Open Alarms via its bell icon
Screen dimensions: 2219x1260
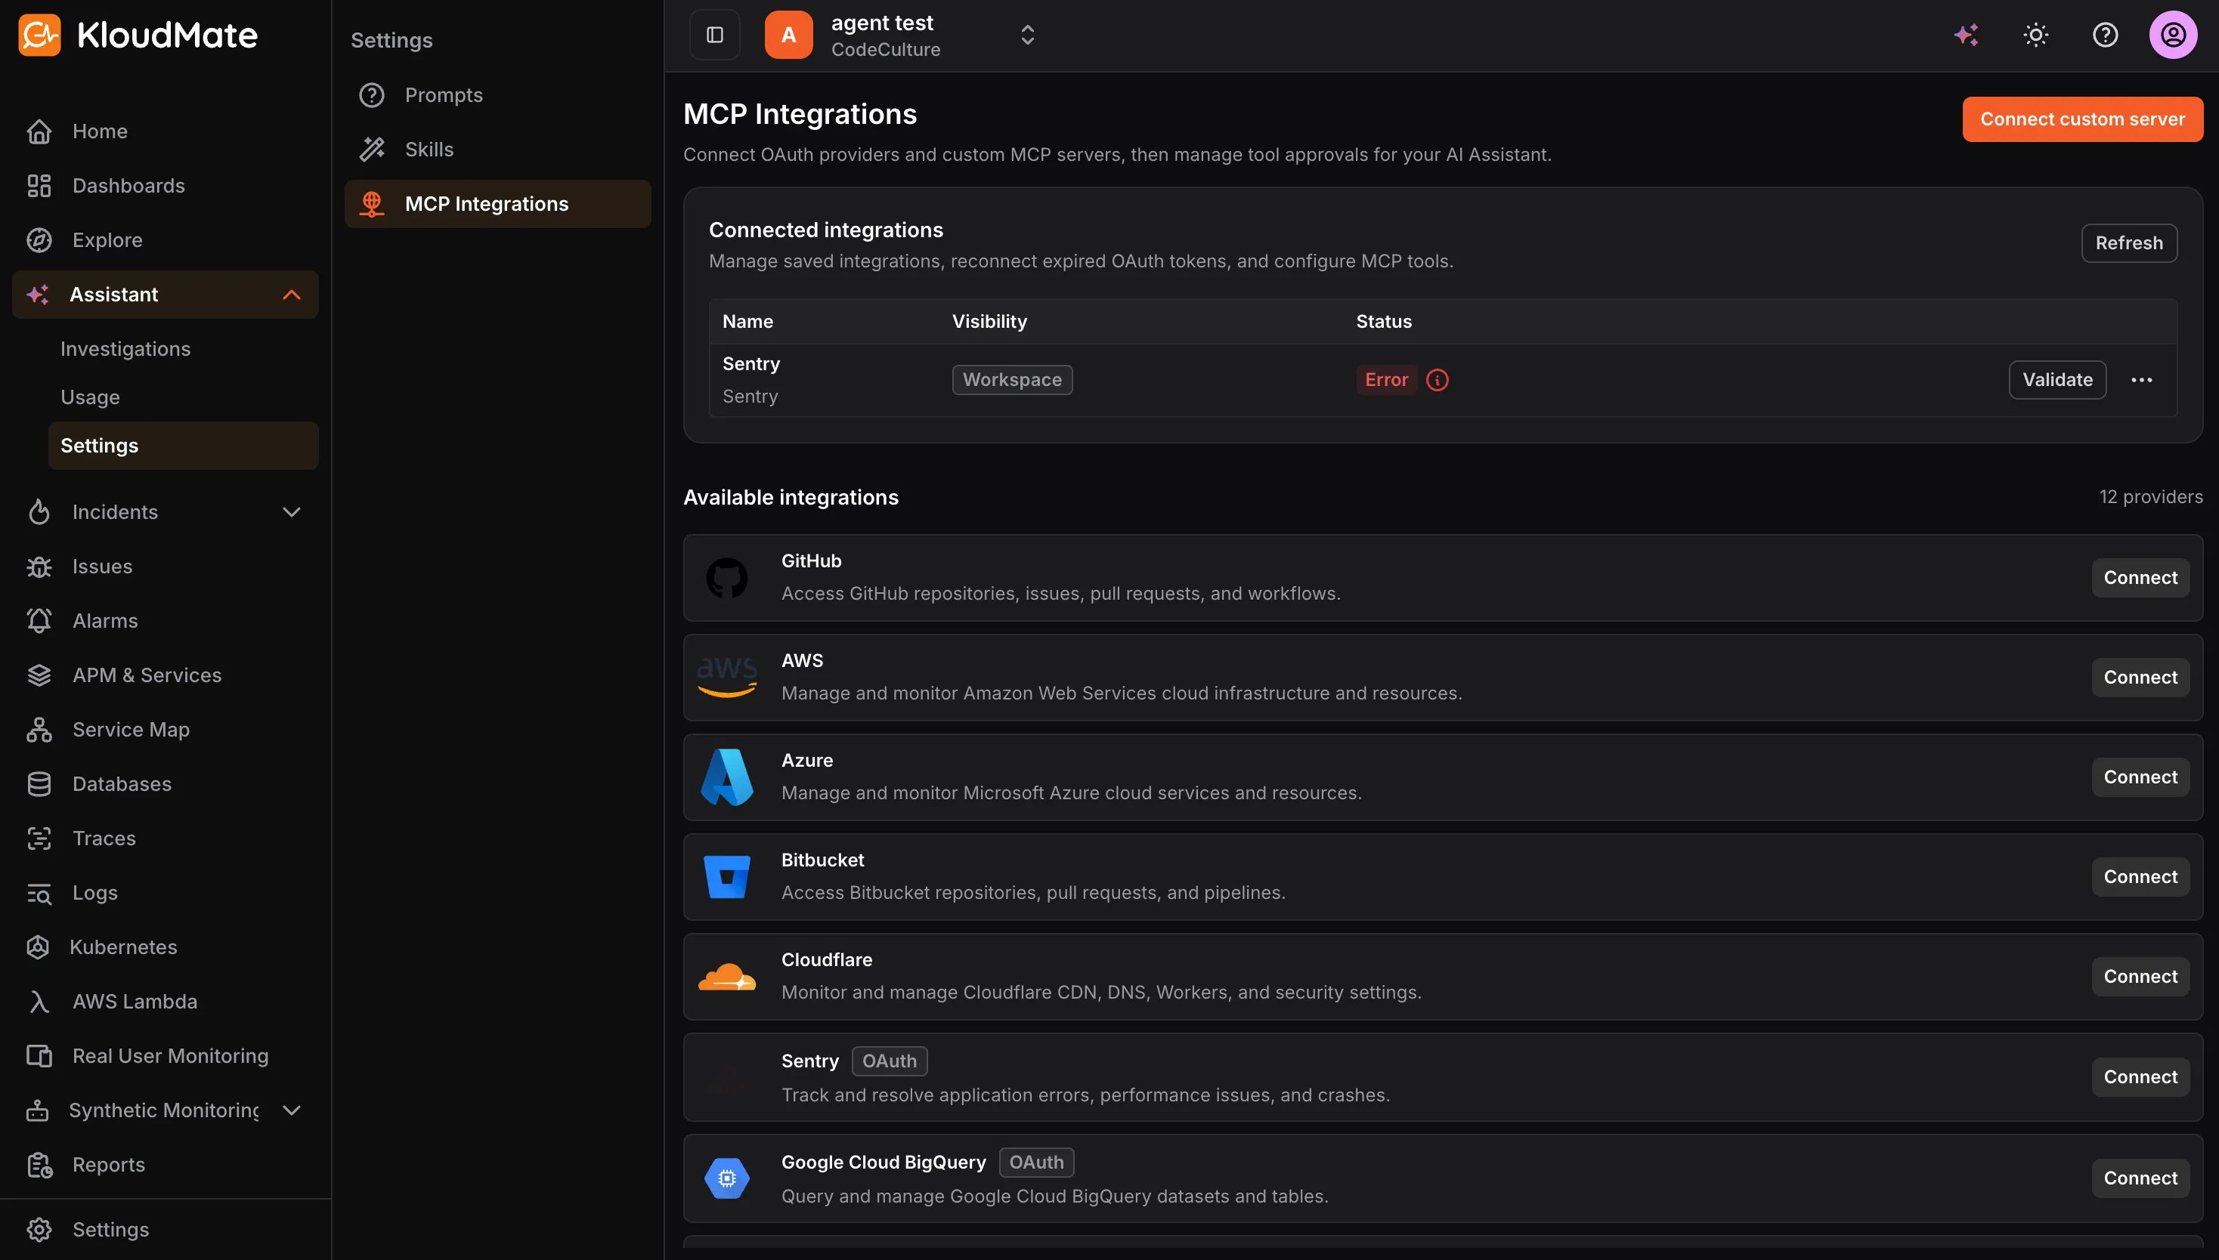pyautogui.click(x=39, y=622)
